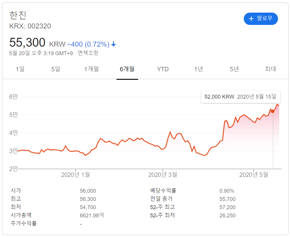Image resolution: width=290 pixels, height=237 pixels.
Task: Select the 6개월 chart tab
Action: (127, 69)
